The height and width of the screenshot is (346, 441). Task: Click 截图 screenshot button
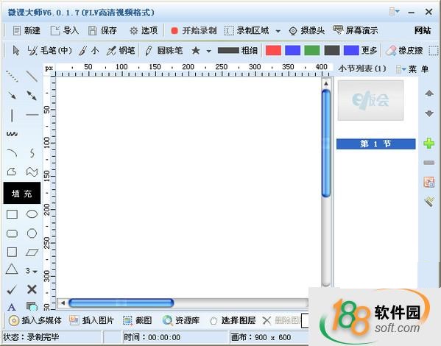[138, 320]
